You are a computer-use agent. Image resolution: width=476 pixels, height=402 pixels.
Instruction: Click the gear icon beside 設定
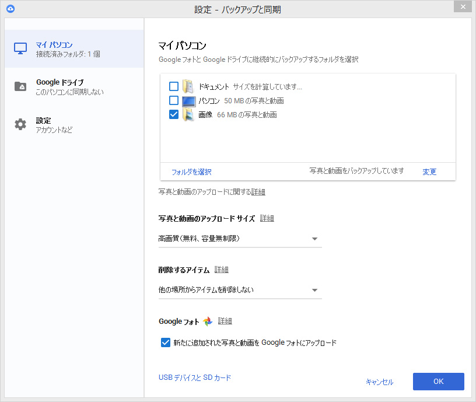click(x=20, y=124)
